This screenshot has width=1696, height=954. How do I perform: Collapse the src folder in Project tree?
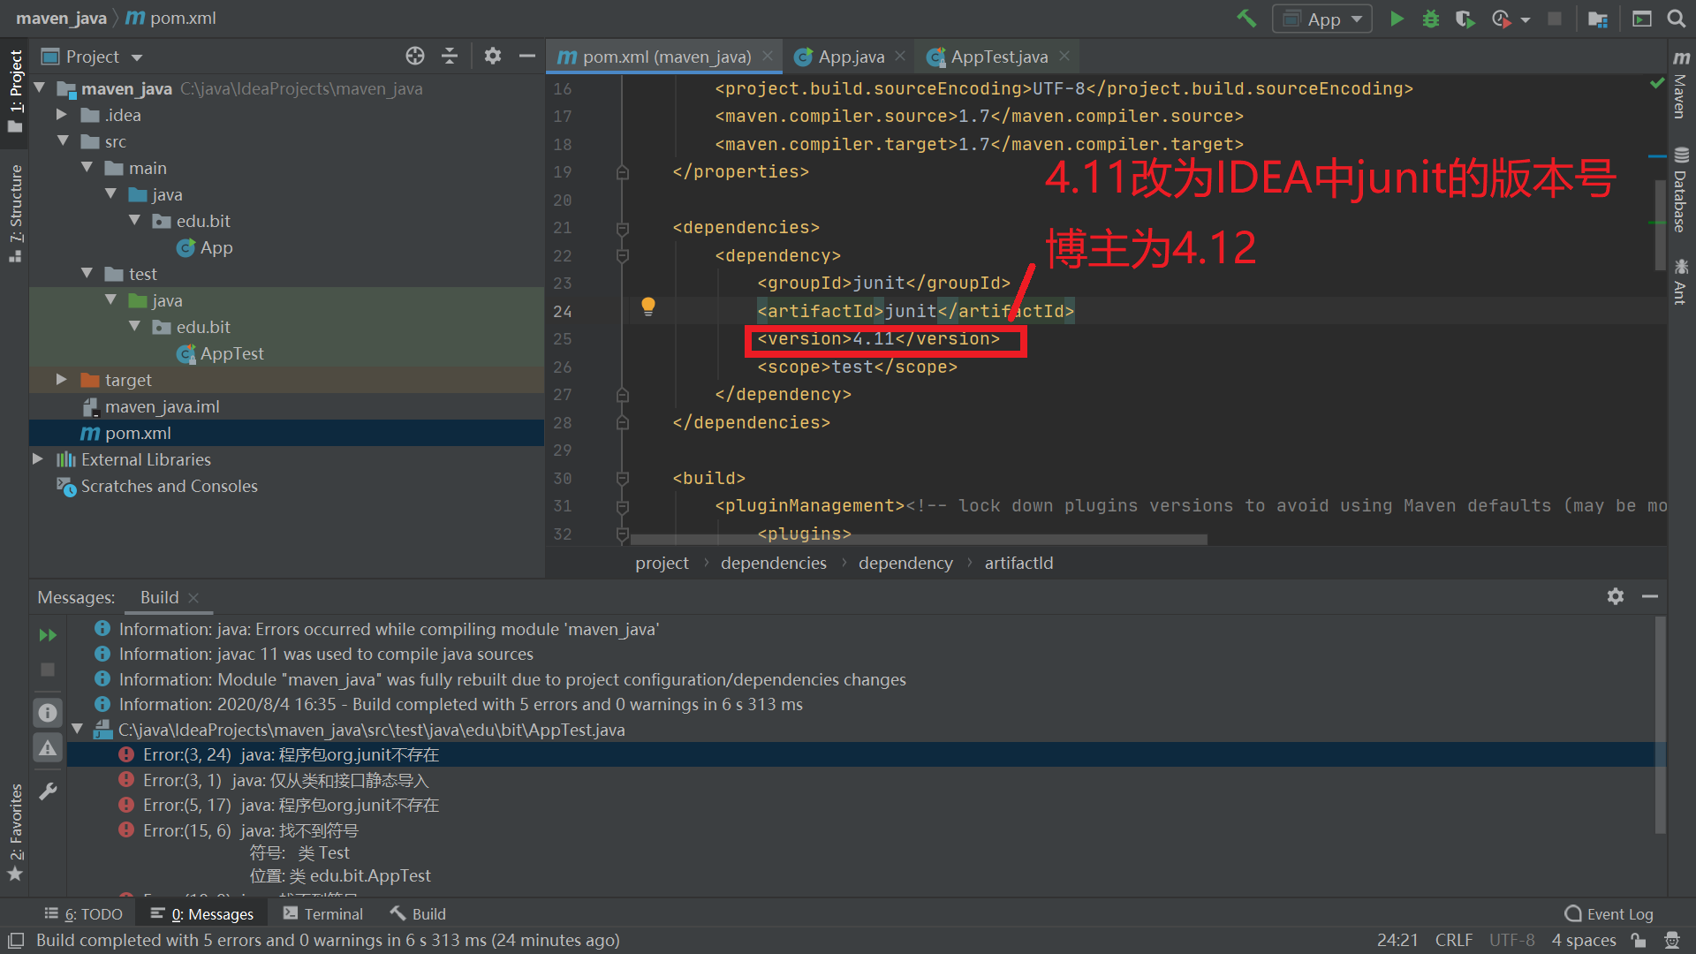pos(63,140)
